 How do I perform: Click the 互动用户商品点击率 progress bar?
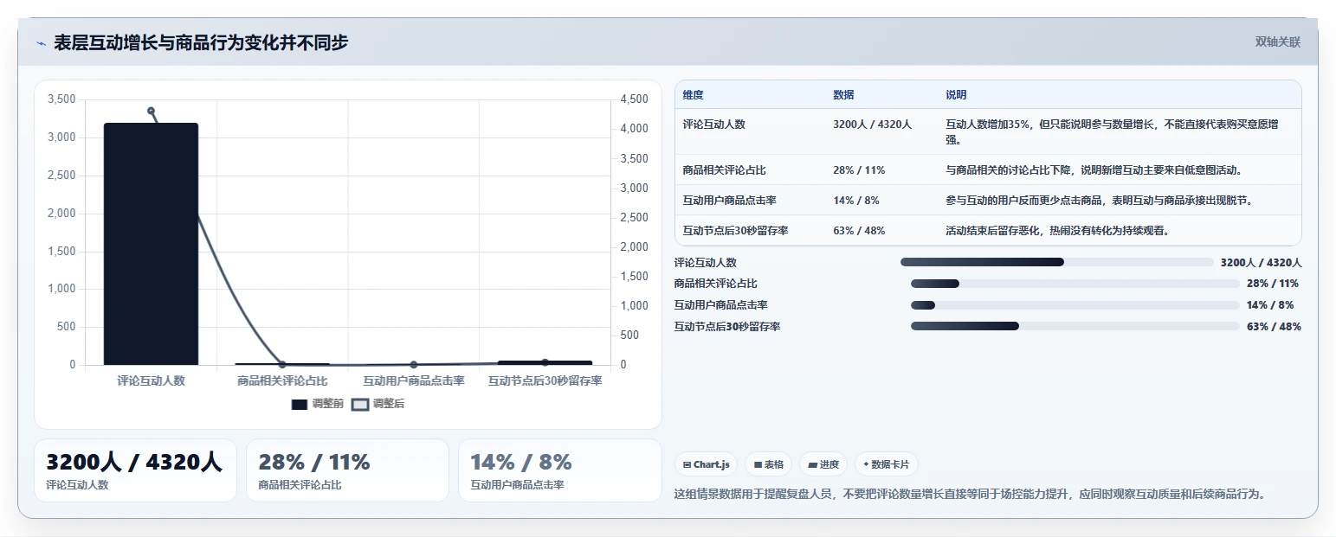(x=1075, y=305)
